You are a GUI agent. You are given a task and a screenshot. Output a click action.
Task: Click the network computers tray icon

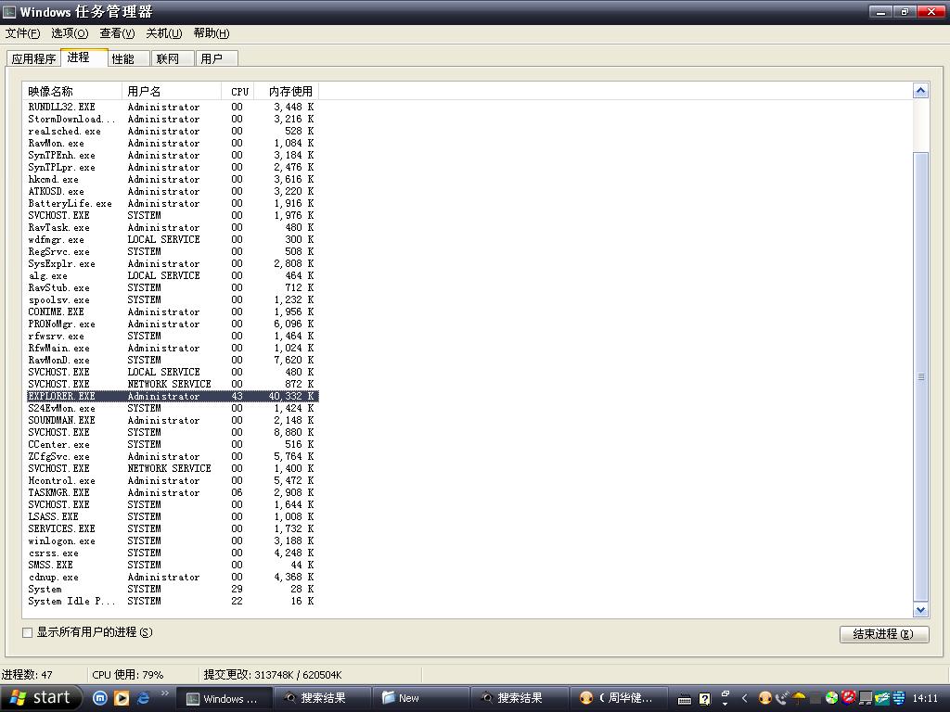tap(866, 698)
